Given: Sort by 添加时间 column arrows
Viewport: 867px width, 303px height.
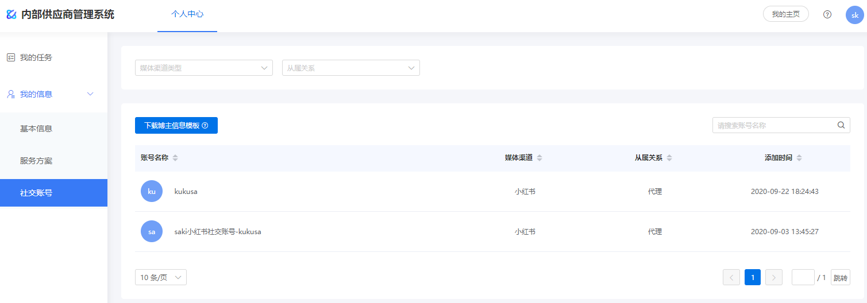Looking at the screenshot, I should point(799,158).
